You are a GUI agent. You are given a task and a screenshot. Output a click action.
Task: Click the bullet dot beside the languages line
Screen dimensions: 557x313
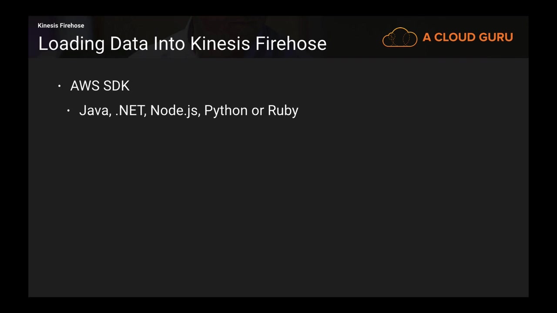[68, 111]
